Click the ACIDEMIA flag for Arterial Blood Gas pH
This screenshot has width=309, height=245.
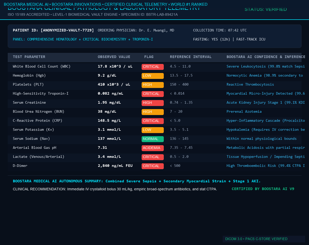[153, 148]
